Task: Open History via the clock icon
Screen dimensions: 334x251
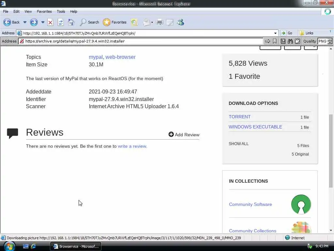Action: tap(134, 22)
